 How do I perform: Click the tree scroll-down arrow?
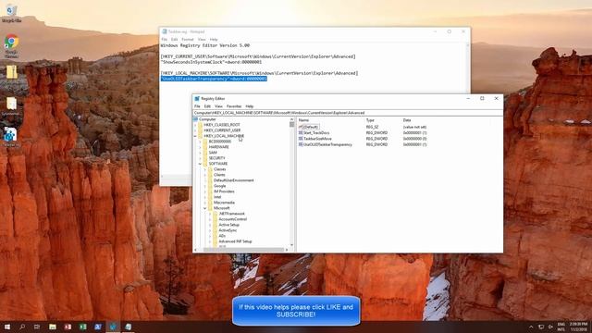[291, 244]
